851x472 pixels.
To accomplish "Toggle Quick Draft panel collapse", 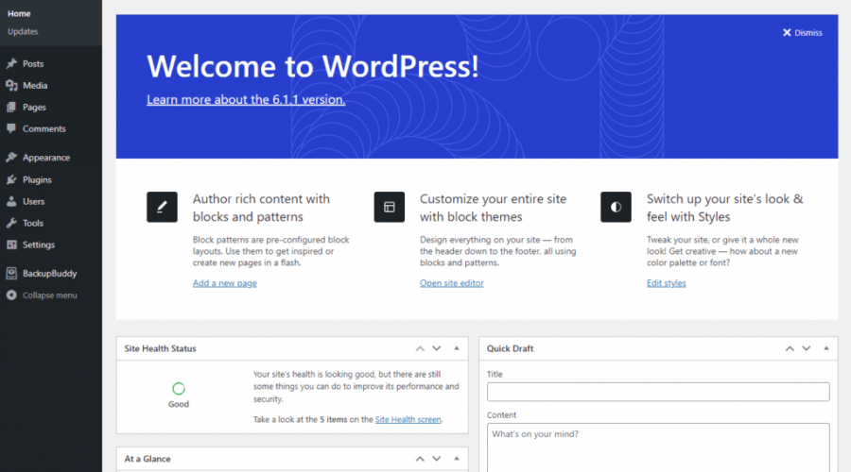I will [x=826, y=348].
